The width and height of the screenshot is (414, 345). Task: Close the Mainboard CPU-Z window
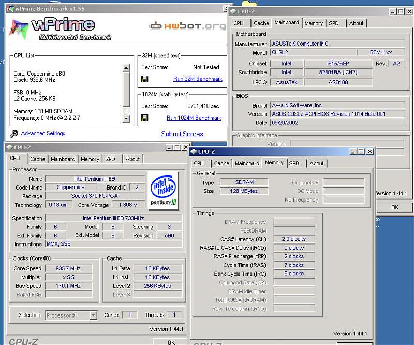409,11
